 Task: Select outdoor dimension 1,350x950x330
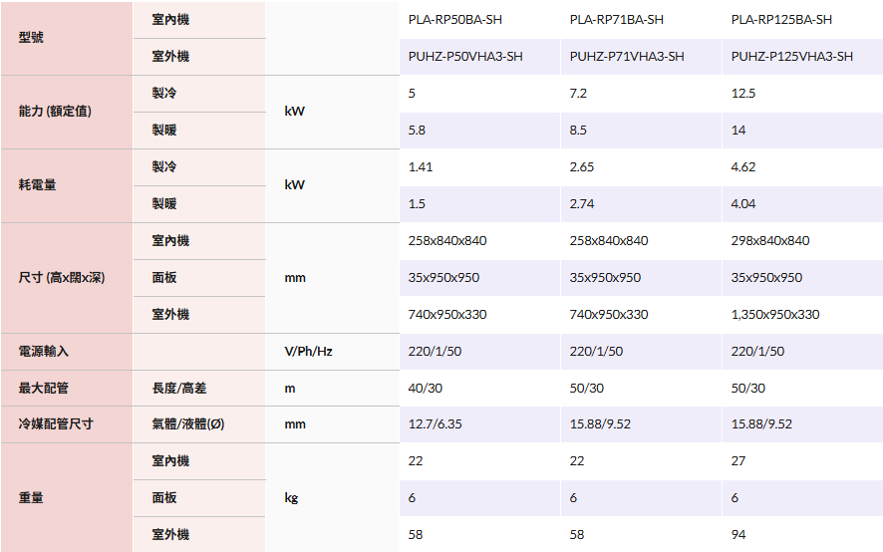[775, 315]
